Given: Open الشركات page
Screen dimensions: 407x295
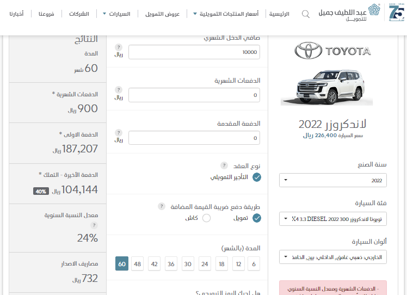Looking at the screenshot, I should 79,14.
